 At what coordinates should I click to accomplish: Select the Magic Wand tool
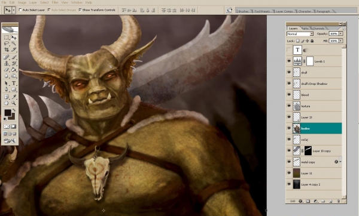pos(14,43)
